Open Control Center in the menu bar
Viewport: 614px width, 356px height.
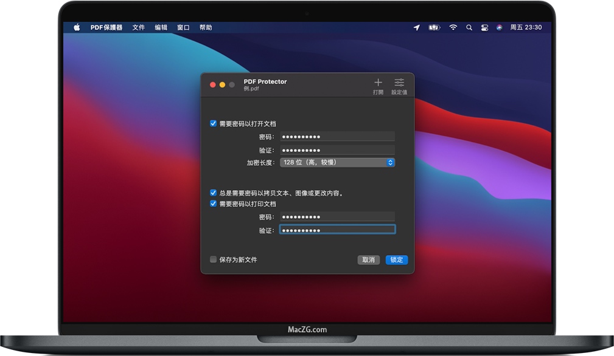[486, 27]
